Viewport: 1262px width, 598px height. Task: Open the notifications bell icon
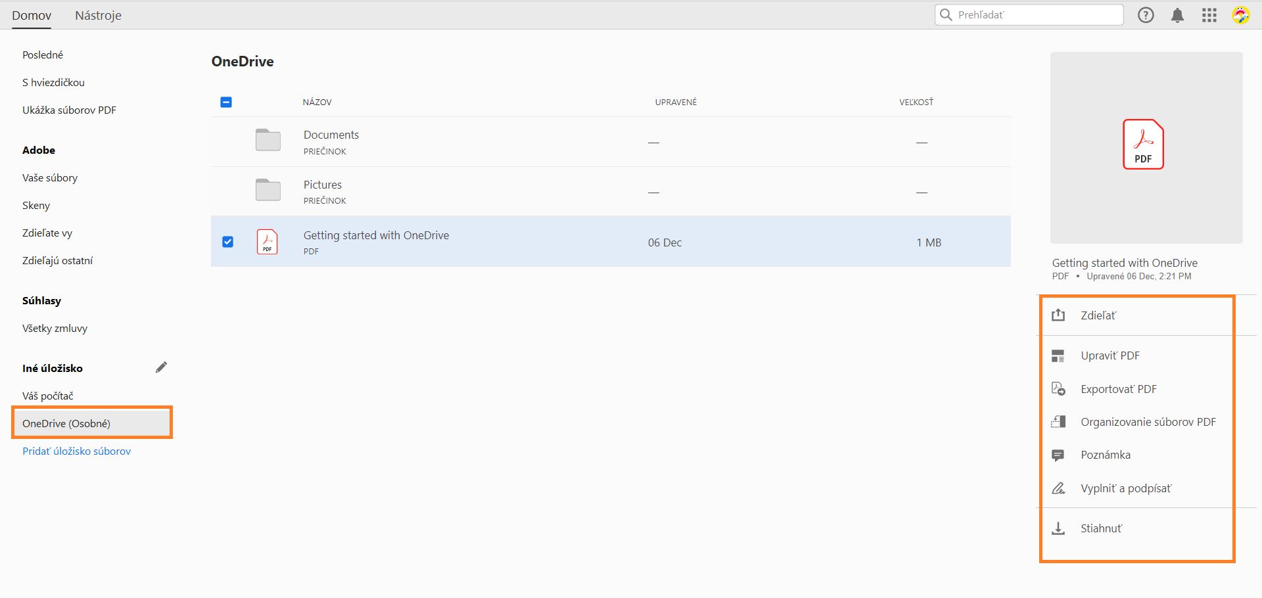(x=1177, y=14)
